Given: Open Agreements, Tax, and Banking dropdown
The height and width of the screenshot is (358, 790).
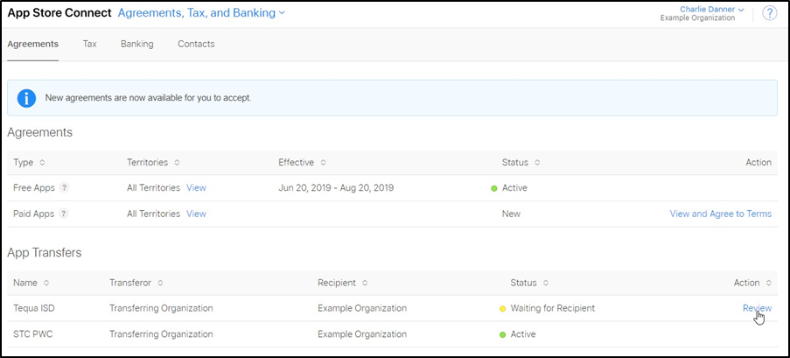Looking at the screenshot, I should 201,13.
